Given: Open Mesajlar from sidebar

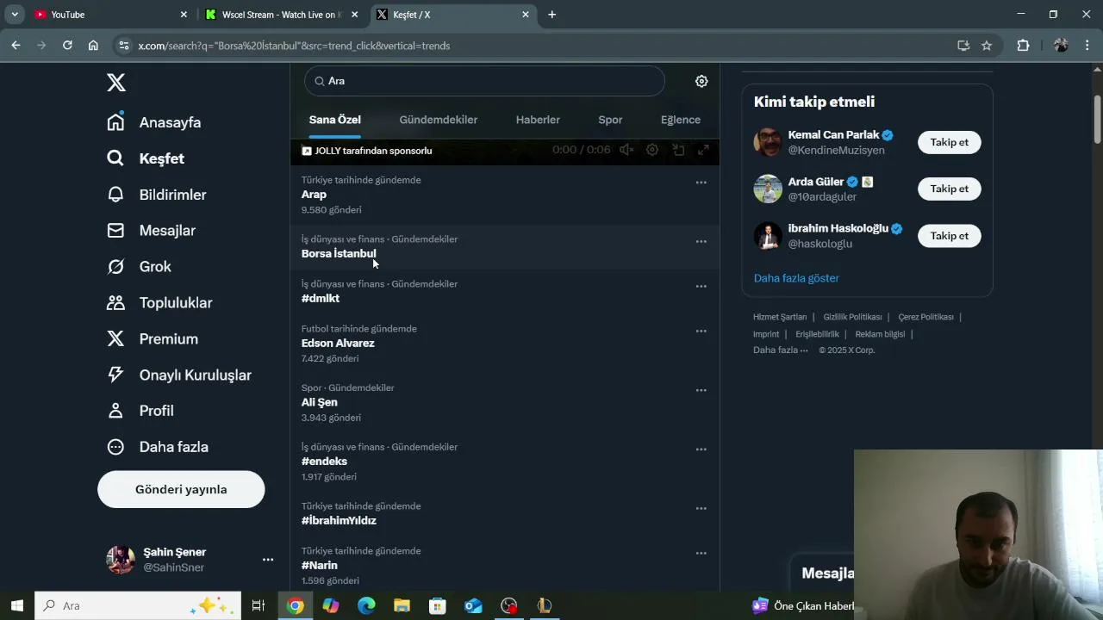Looking at the screenshot, I should tap(151, 231).
